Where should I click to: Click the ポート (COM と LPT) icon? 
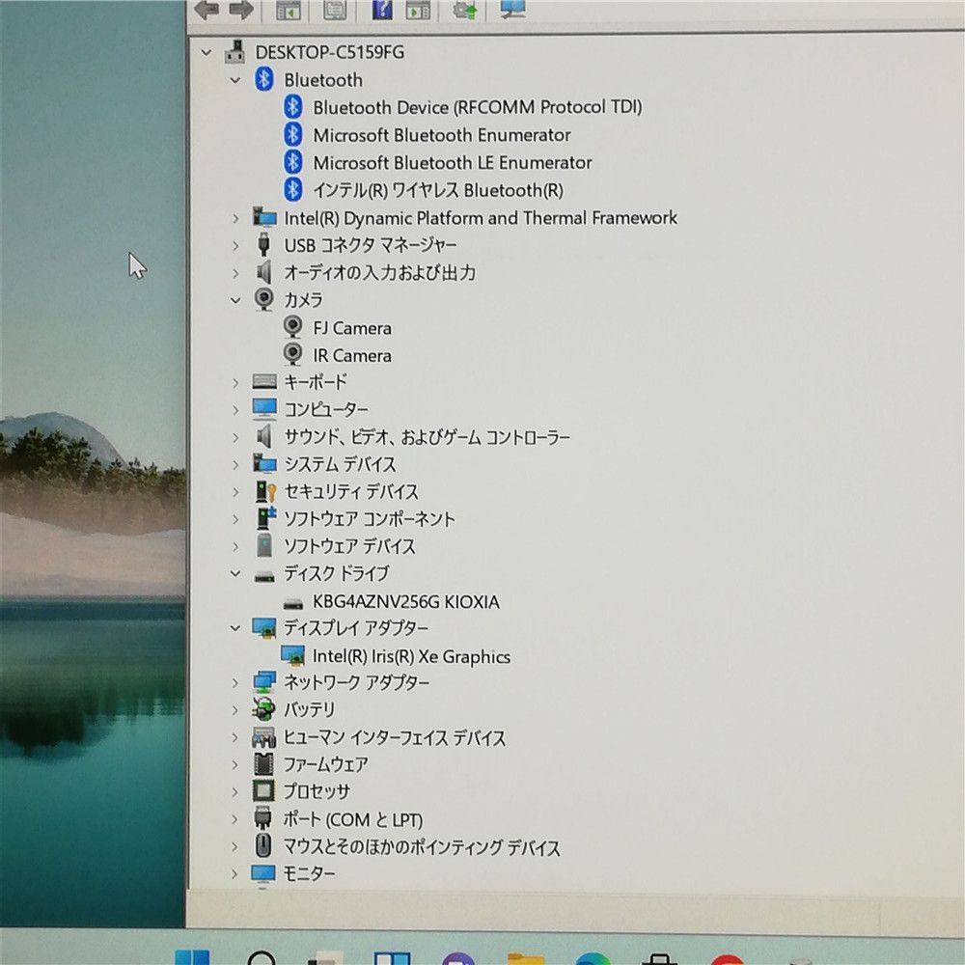click(x=263, y=818)
